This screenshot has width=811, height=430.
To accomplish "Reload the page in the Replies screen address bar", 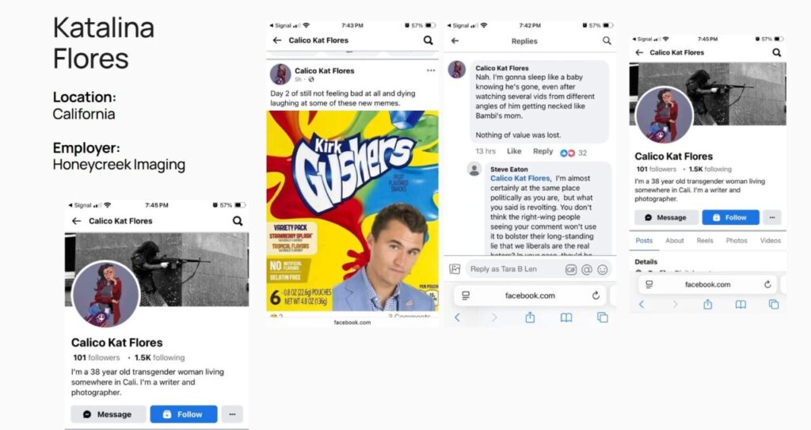I will tap(596, 295).
